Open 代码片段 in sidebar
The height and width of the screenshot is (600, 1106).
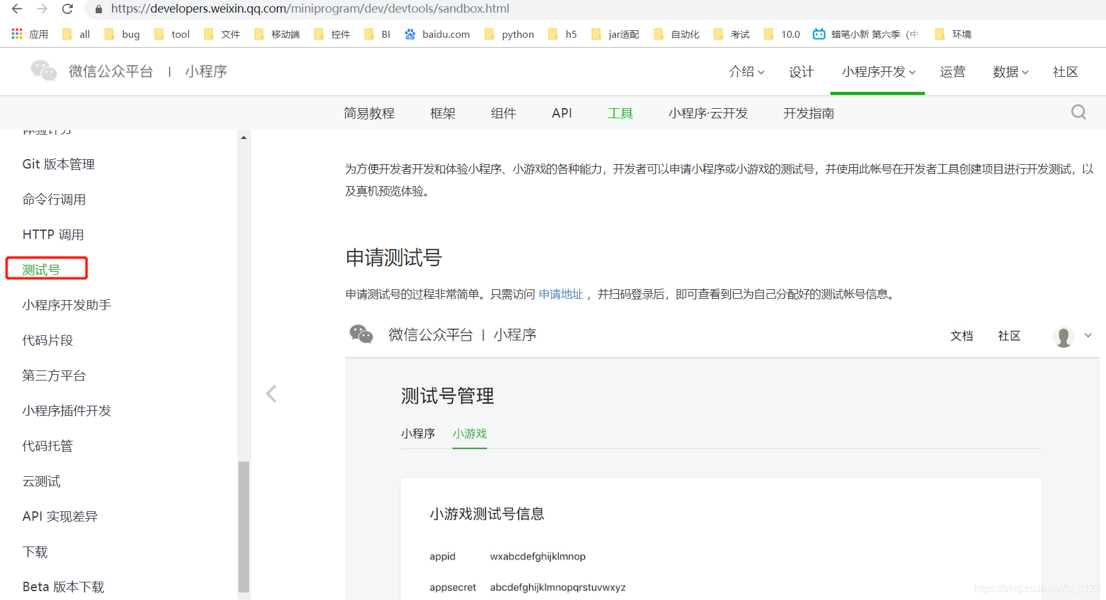pos(48,340)
